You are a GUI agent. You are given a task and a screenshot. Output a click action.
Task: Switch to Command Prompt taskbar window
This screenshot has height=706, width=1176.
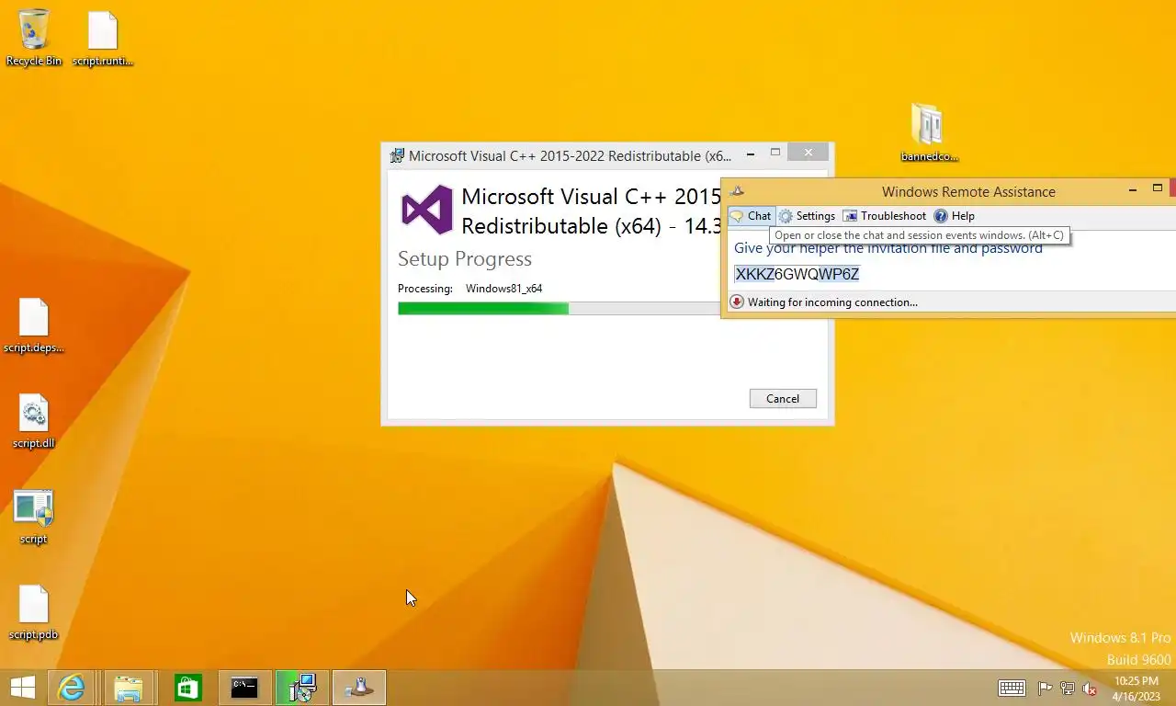[244, 687]
